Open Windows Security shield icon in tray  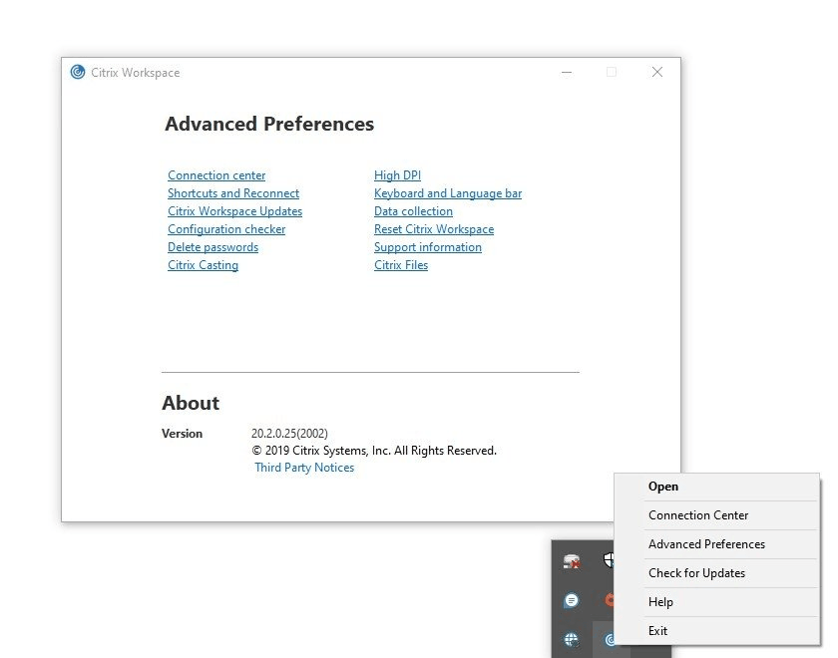(611, 560)
